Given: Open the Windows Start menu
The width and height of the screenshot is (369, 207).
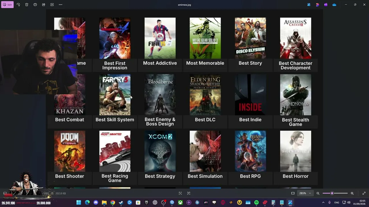Looking at the screenshot, I should tap(79, 202).
